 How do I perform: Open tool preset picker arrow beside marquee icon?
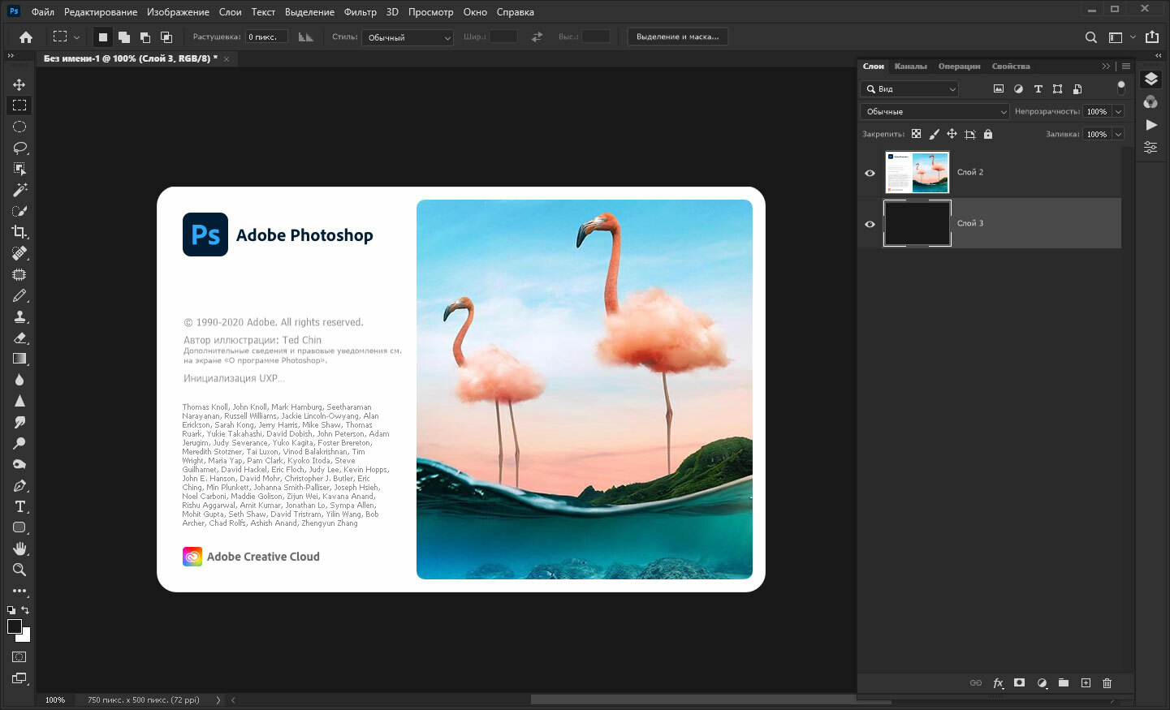(x=77, y=37)
